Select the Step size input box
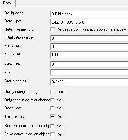The image size is (128, 140). [x=89, y=64]
